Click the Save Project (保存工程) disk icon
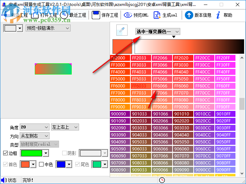This screenshot has height=184, width=246. click(x=96, y=15)
